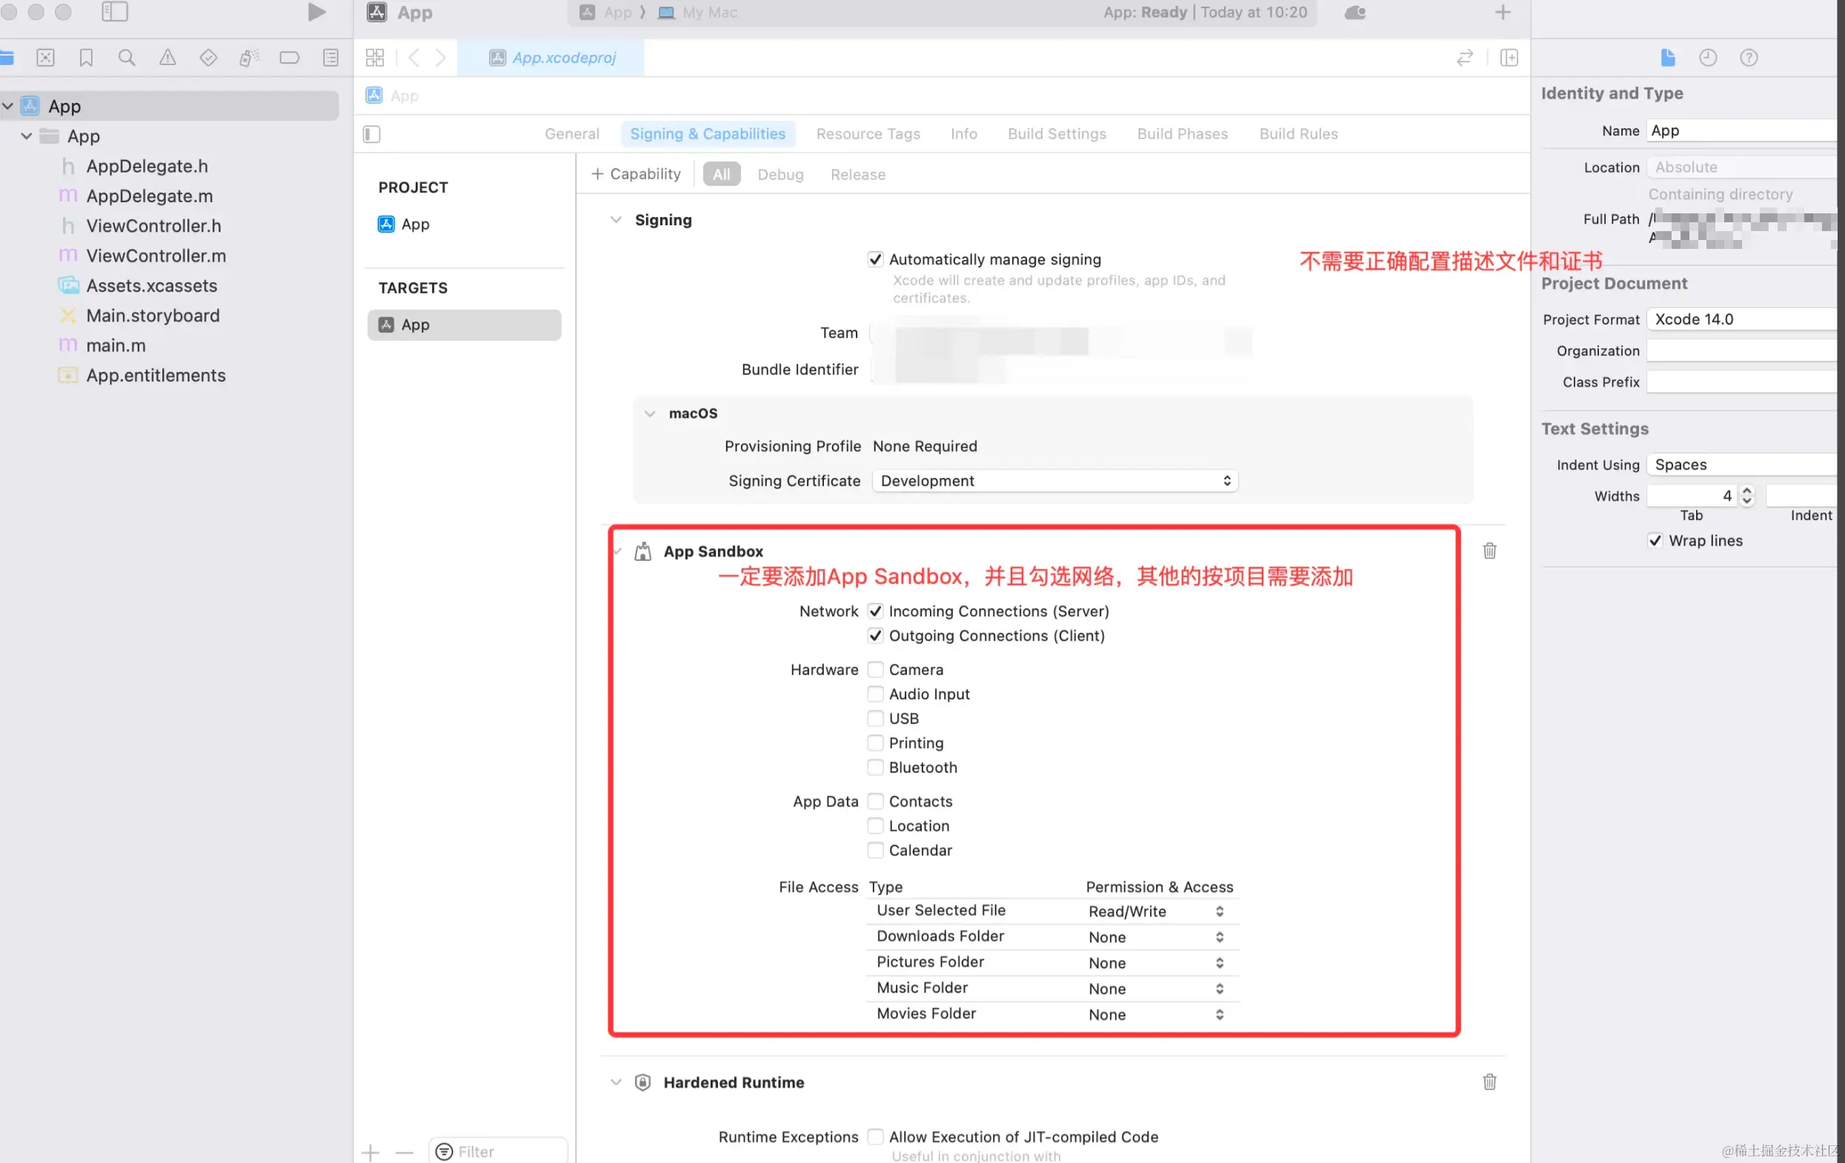
Task: Open the Find navigator magnifier icon
Action: [x=127, y=58]
